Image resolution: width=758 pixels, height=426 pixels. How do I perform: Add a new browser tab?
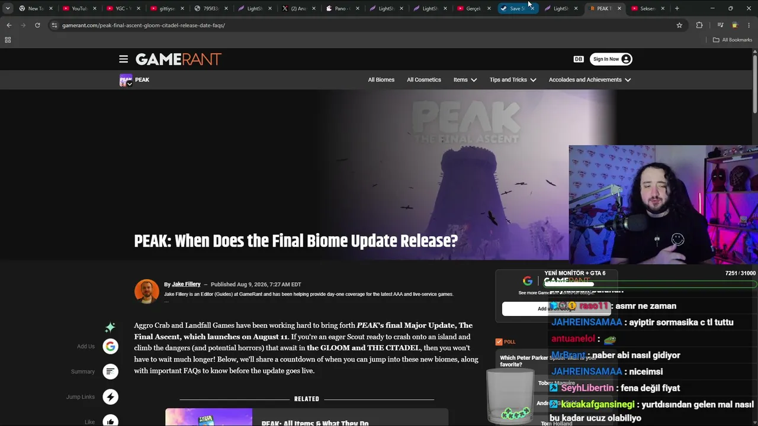click(x=677, y=8)
